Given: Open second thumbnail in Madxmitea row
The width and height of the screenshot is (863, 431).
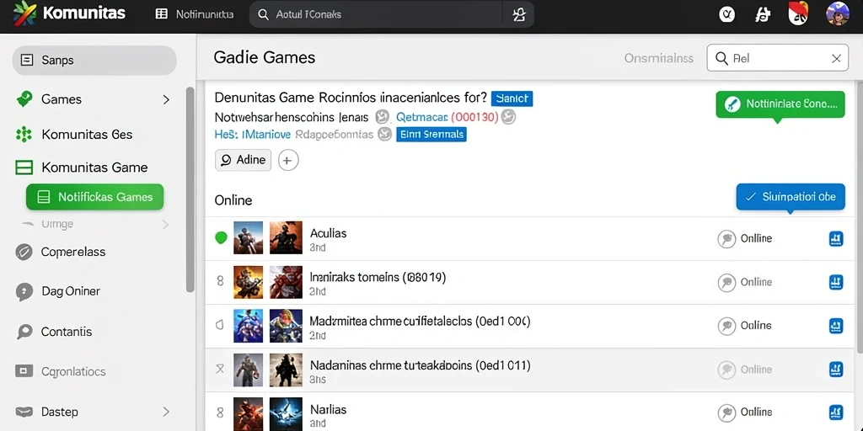Looking at the screenshot, I should tap(287, 326).
